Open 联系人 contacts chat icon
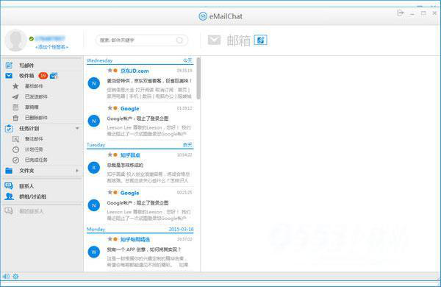Viewport: 441px width, 287px height. (x=9, y=185)
